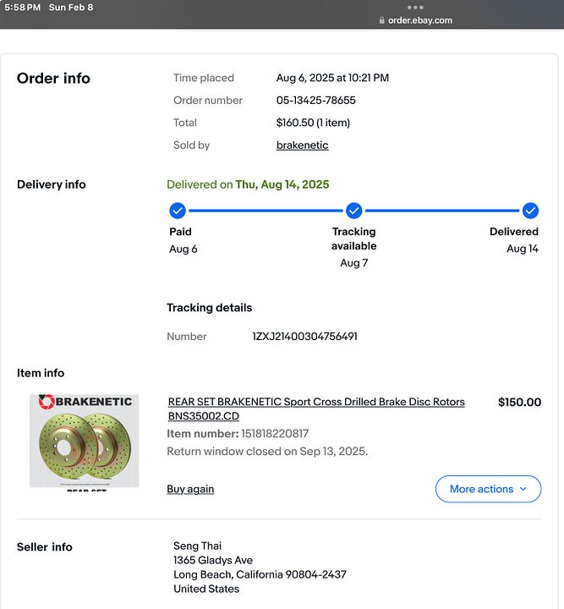The width and height of the screenshot is (564, 609).
Task: Expand the More actions dropdown
Action: coord(488,489)
